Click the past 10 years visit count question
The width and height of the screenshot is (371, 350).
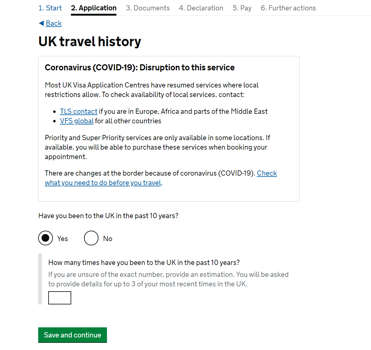(144, 262)
